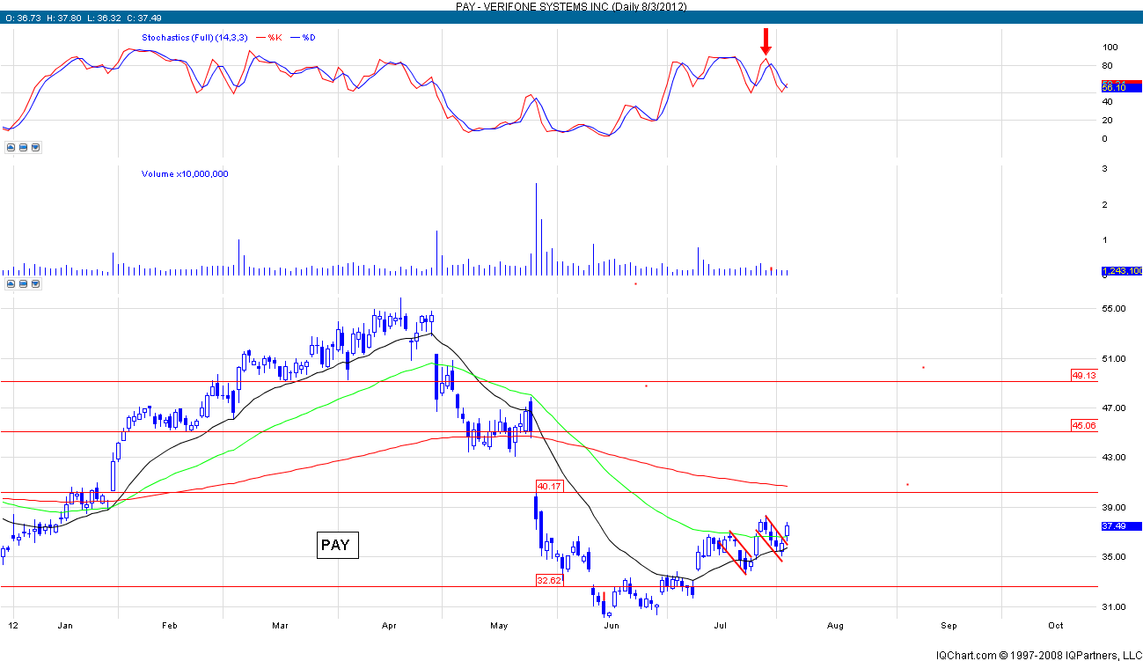Click the move-up icon in Stochastics panel
The image size is (1143, 661).
click(10, 147)
